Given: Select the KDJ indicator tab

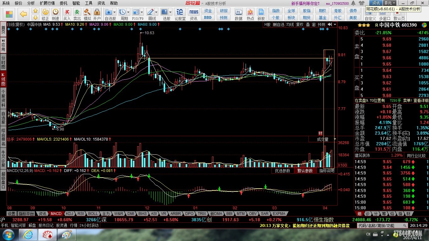Looking at the screenshot, I should (x=70, y=214).
